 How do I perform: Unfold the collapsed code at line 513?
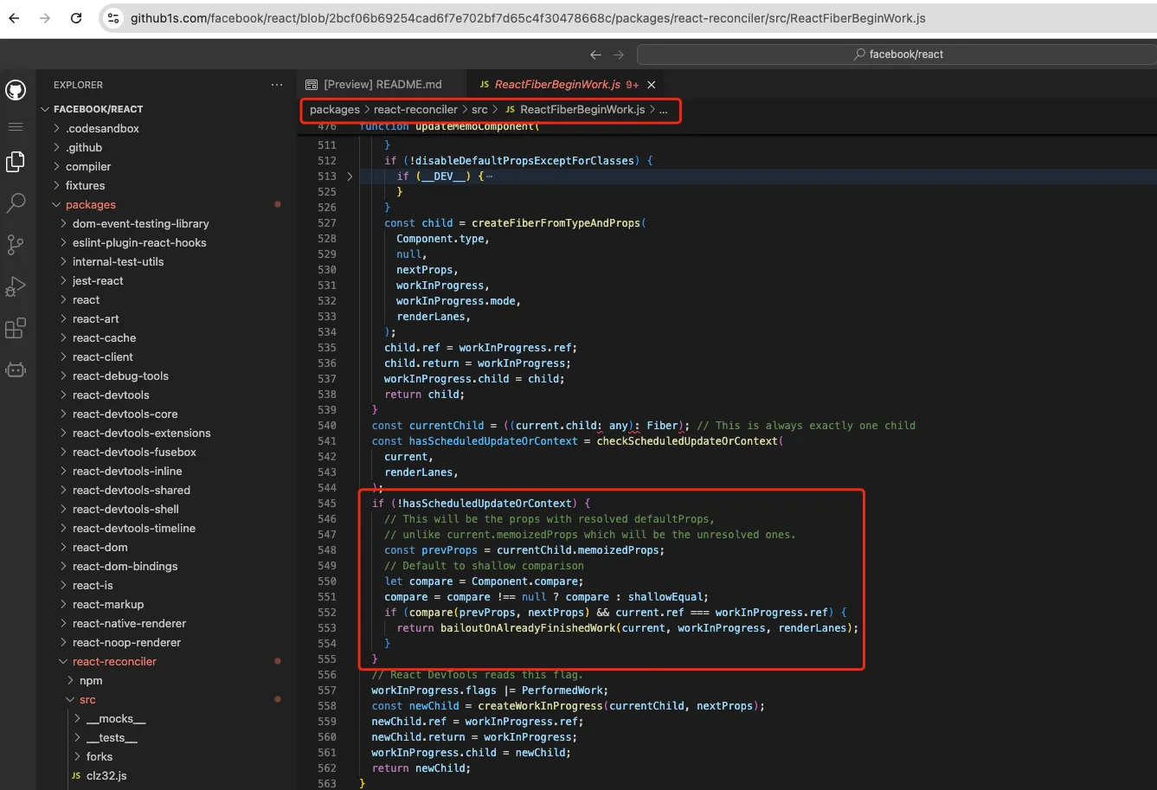[x=350, y=176]
